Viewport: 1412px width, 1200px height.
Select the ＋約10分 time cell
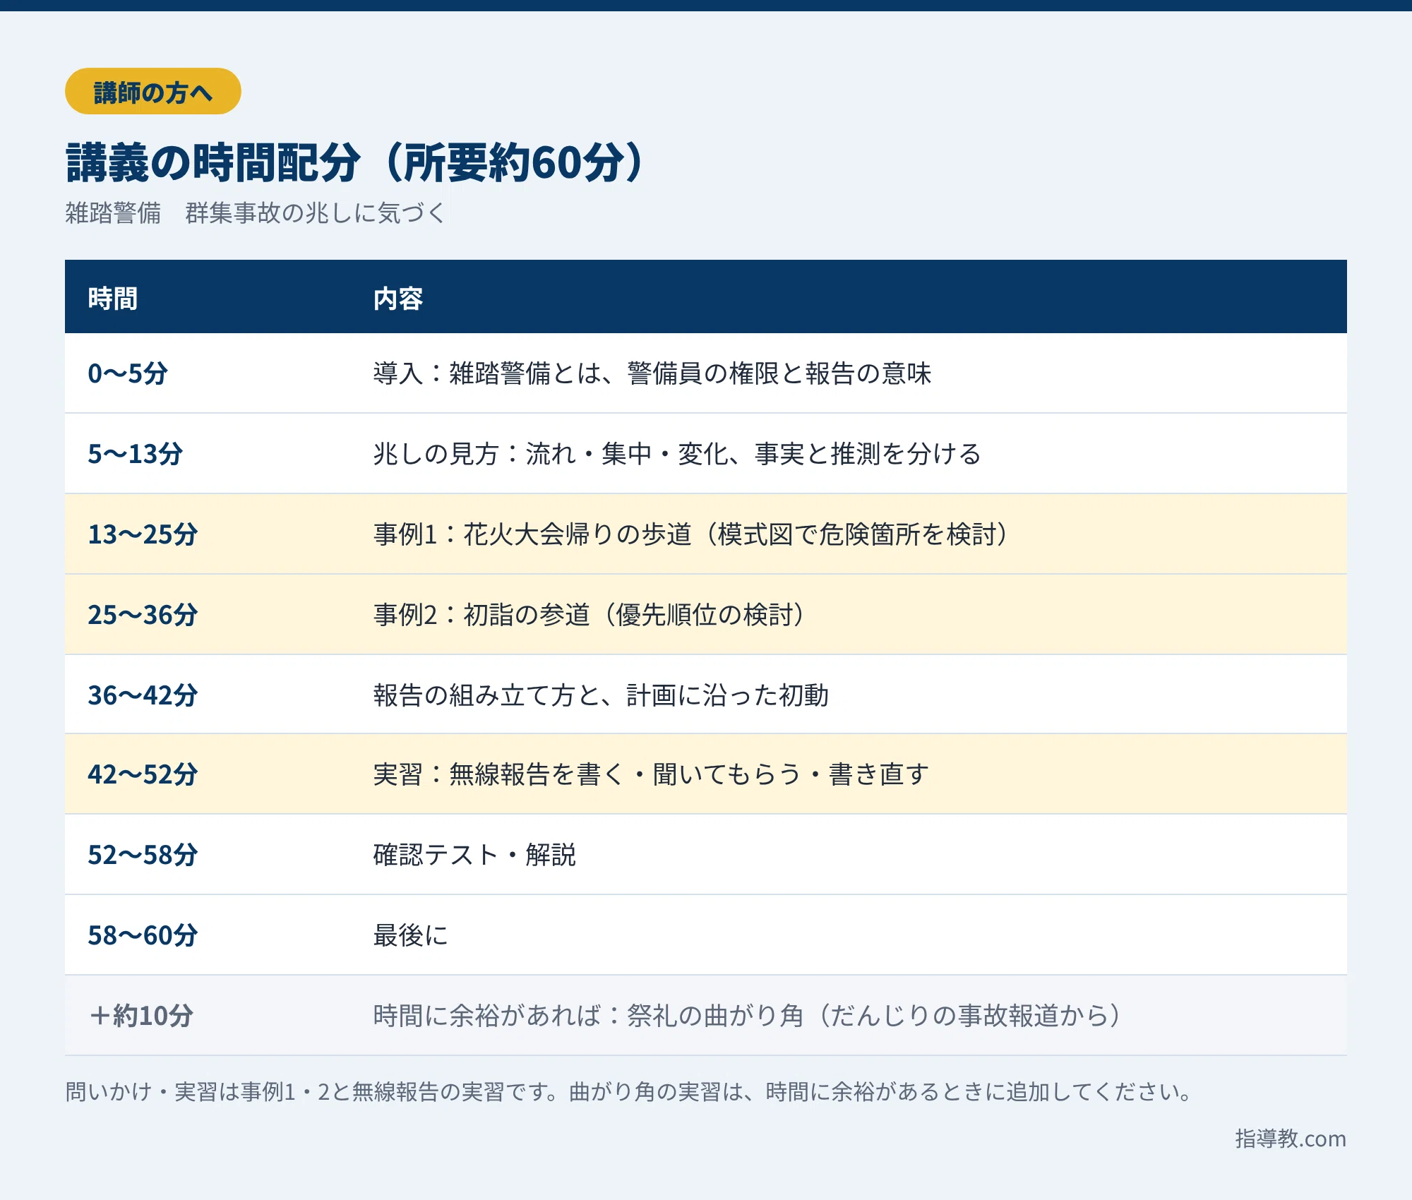(141, 1016)
